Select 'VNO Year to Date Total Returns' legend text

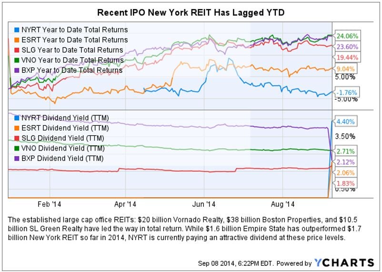pyautogui.click(x=72, y=60)
